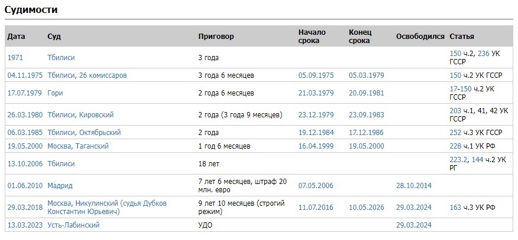This screenshot has width=518, height=240.
Task: Select the 'Тбилиси, Кировский' court link
Action: pos(80,115)
